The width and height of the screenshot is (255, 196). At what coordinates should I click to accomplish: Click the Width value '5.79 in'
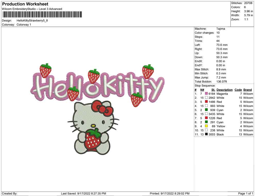tap(249, 15)
